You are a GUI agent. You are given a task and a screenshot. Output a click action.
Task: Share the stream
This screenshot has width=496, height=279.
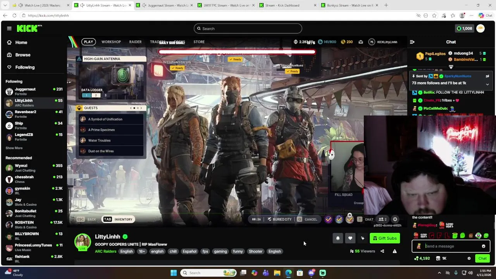382,251
